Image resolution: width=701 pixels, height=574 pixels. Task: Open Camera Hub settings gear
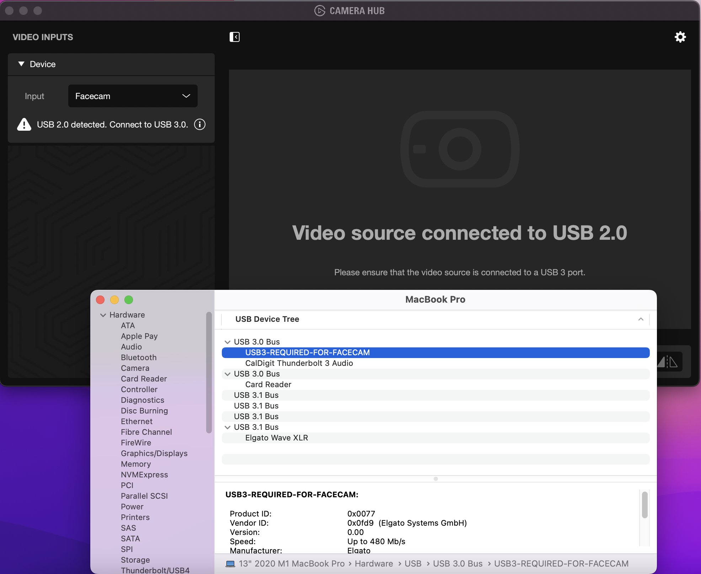680,37
